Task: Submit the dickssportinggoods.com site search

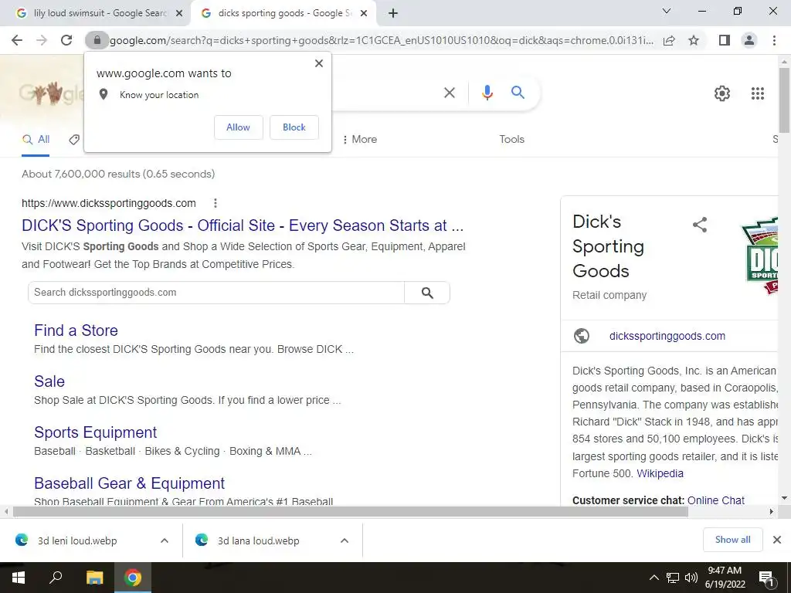Action: point(426,293)
